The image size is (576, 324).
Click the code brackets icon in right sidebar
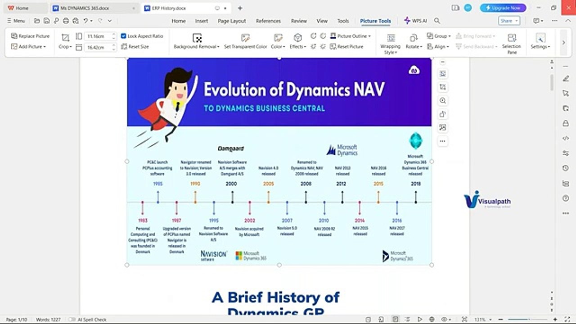(566, 138)
